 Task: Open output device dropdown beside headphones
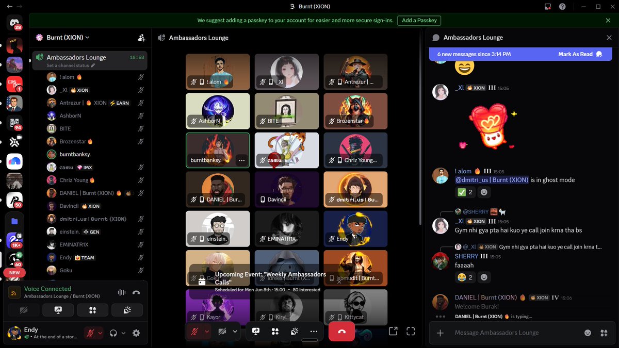(123, 333)
